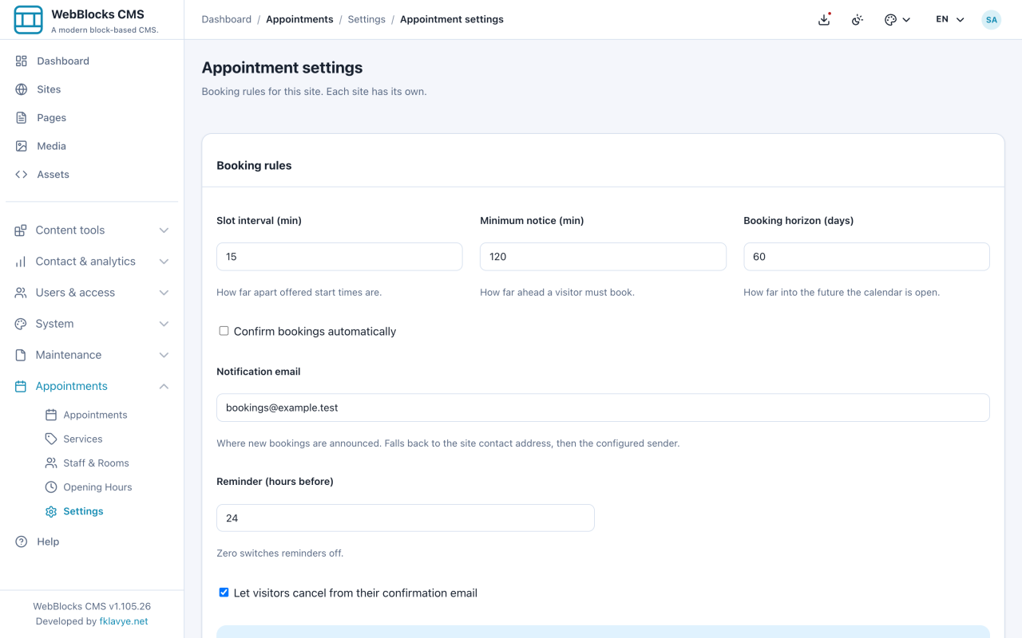
Task: Open the fklavye.net developer link
Action: pyautogui.click(x=124, y=621)
